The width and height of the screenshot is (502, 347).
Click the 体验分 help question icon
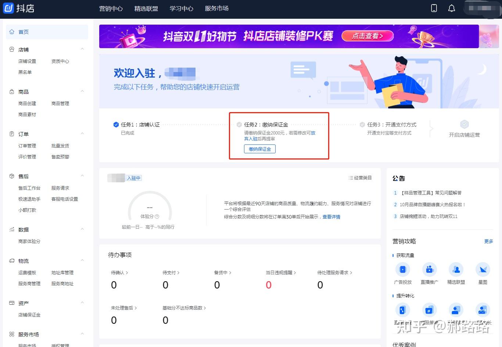pos(157,217)
